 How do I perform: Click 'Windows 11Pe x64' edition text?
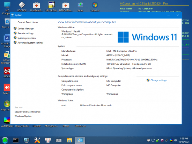pos(71,31)
